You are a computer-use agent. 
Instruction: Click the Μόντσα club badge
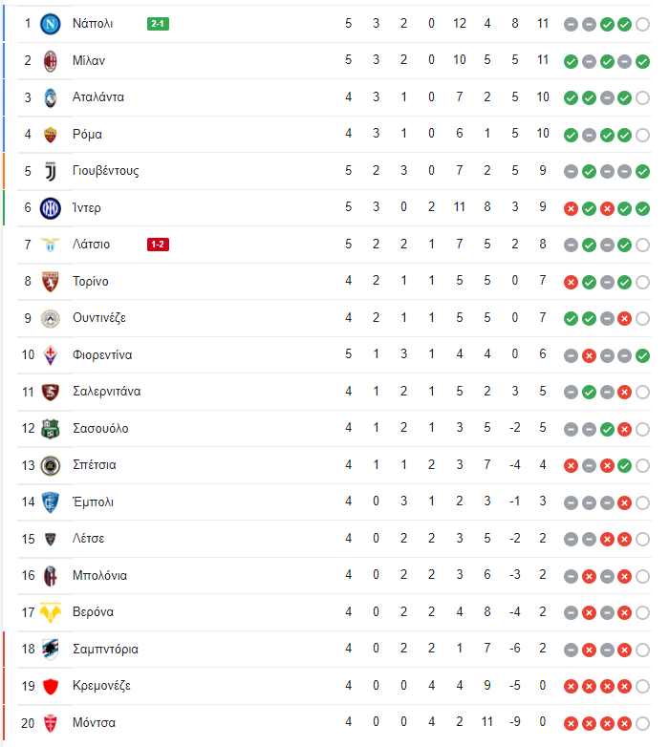[51, 723]
